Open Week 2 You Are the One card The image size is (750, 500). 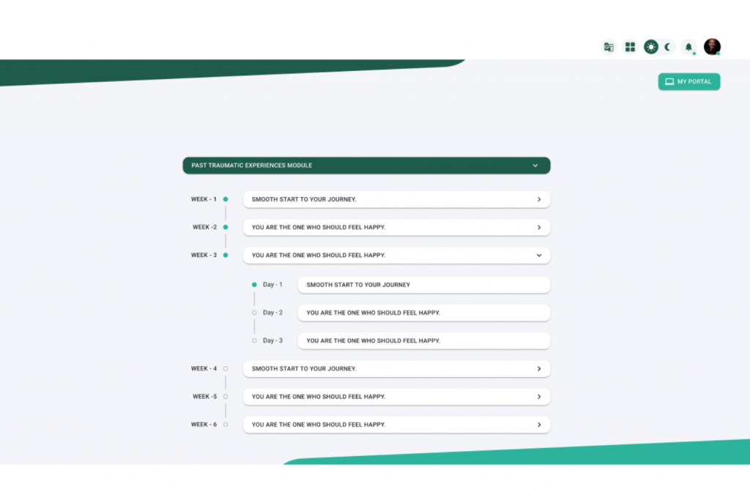(x=396, y=228)
